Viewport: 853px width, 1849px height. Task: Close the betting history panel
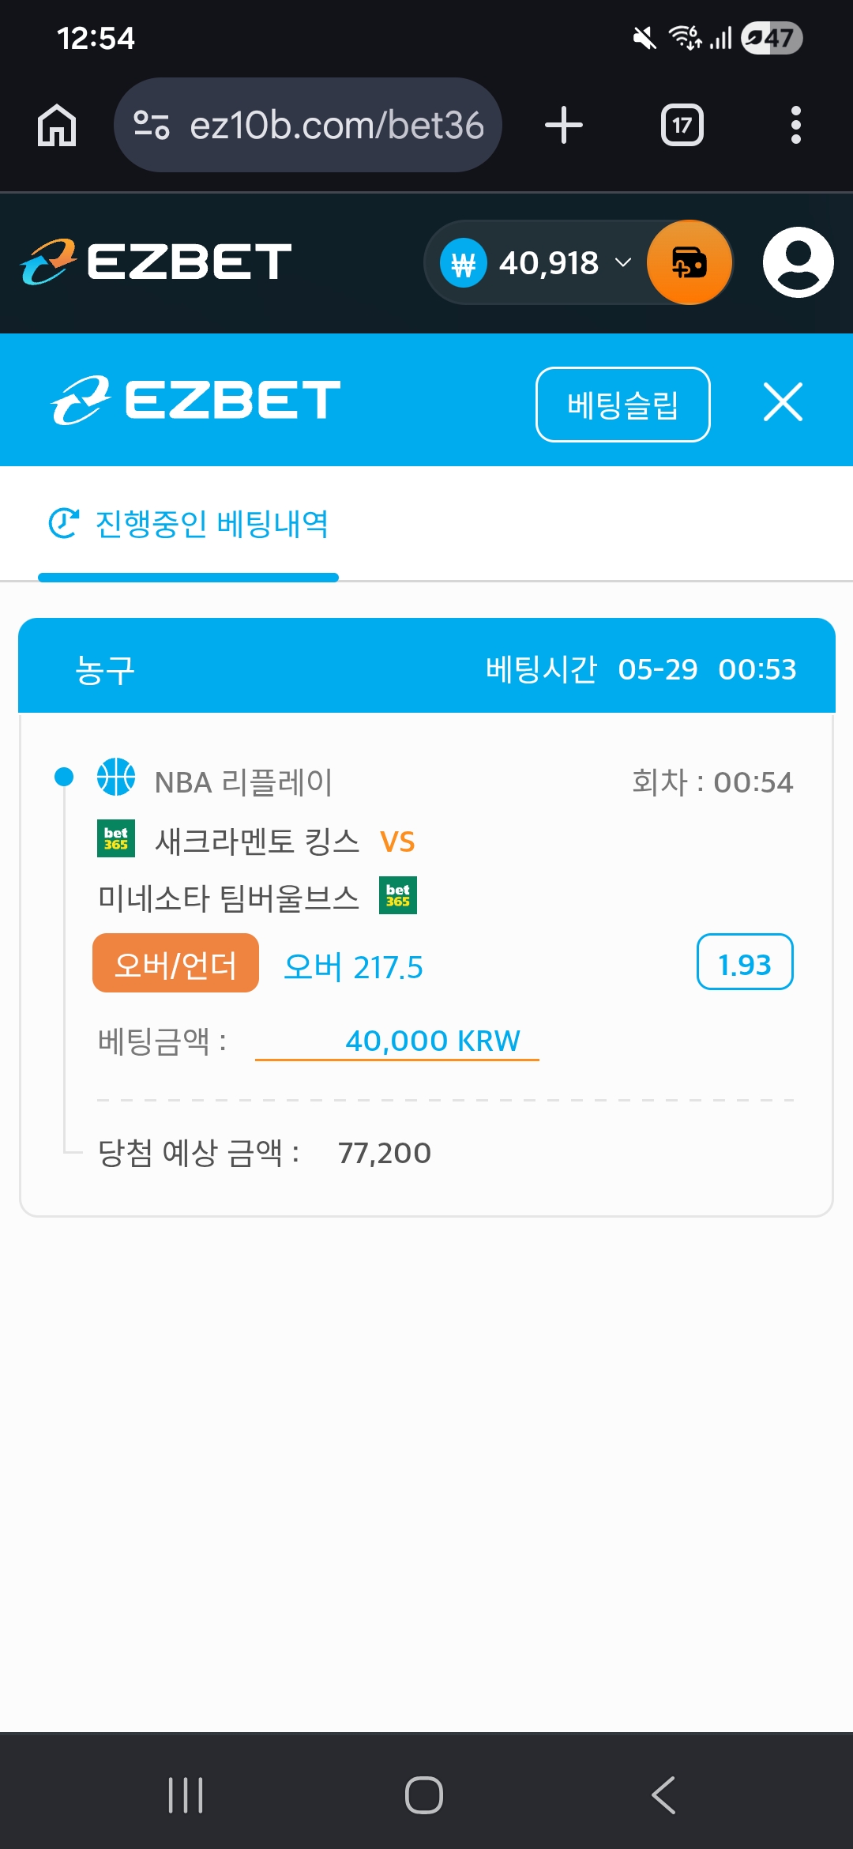coord(783,401)
